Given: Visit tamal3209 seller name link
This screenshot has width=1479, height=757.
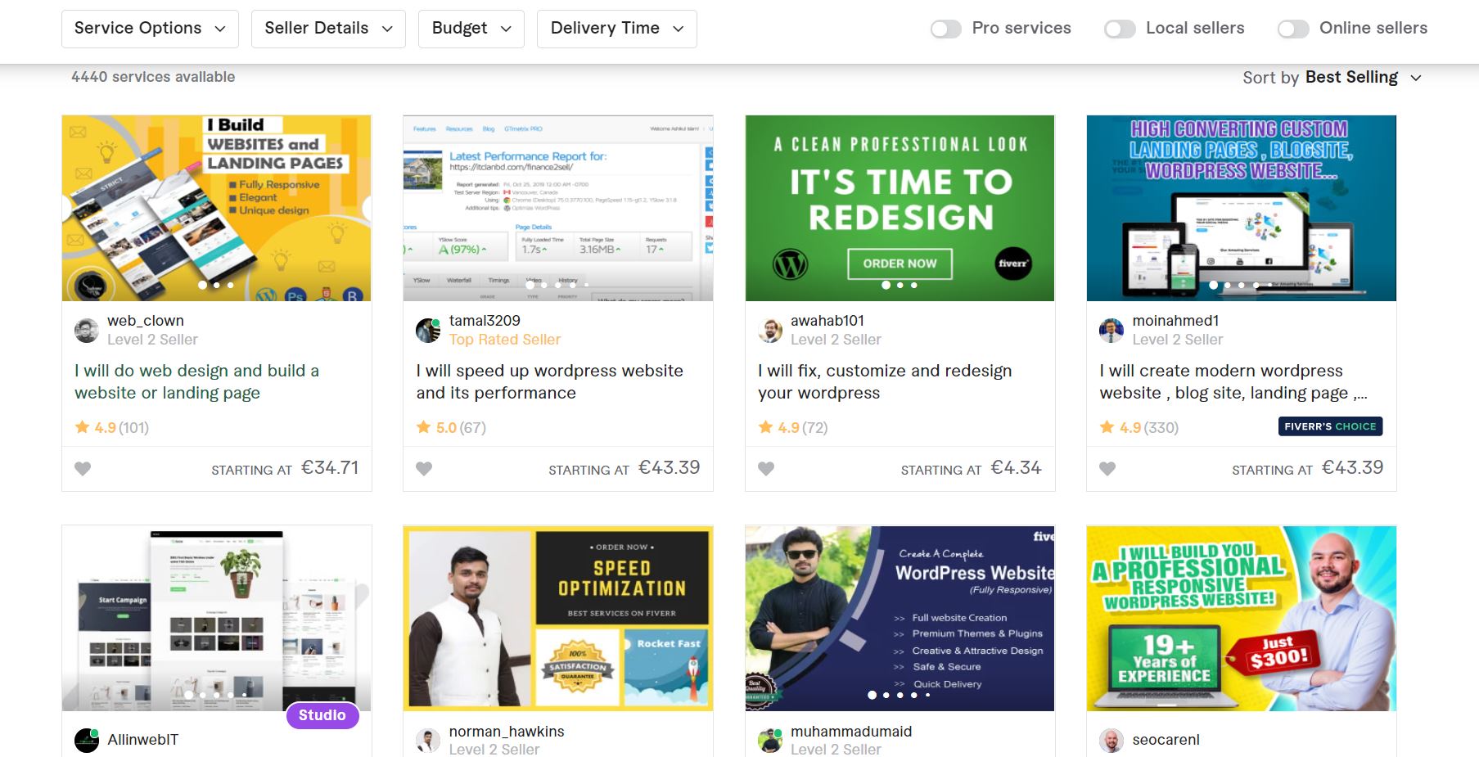Looking at the screenshot, I should (x=485, y=321).
